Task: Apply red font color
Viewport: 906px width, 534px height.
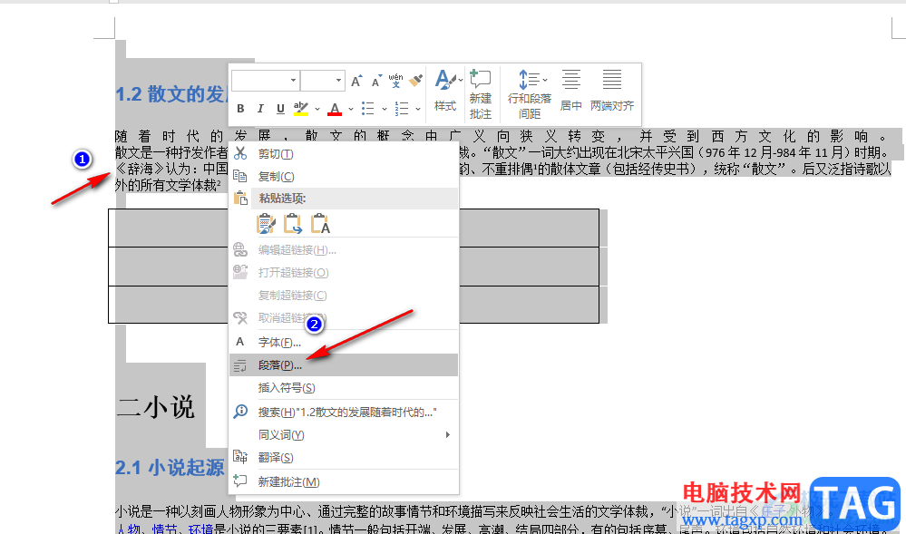Action: click(335, 108)
